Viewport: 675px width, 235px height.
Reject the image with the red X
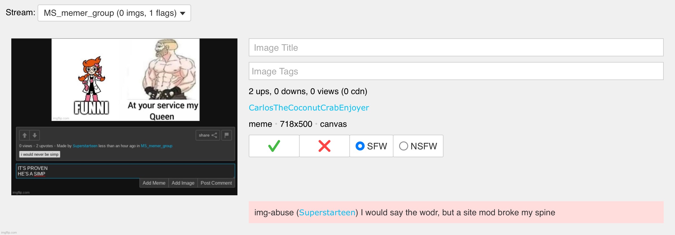pos(324,146)
